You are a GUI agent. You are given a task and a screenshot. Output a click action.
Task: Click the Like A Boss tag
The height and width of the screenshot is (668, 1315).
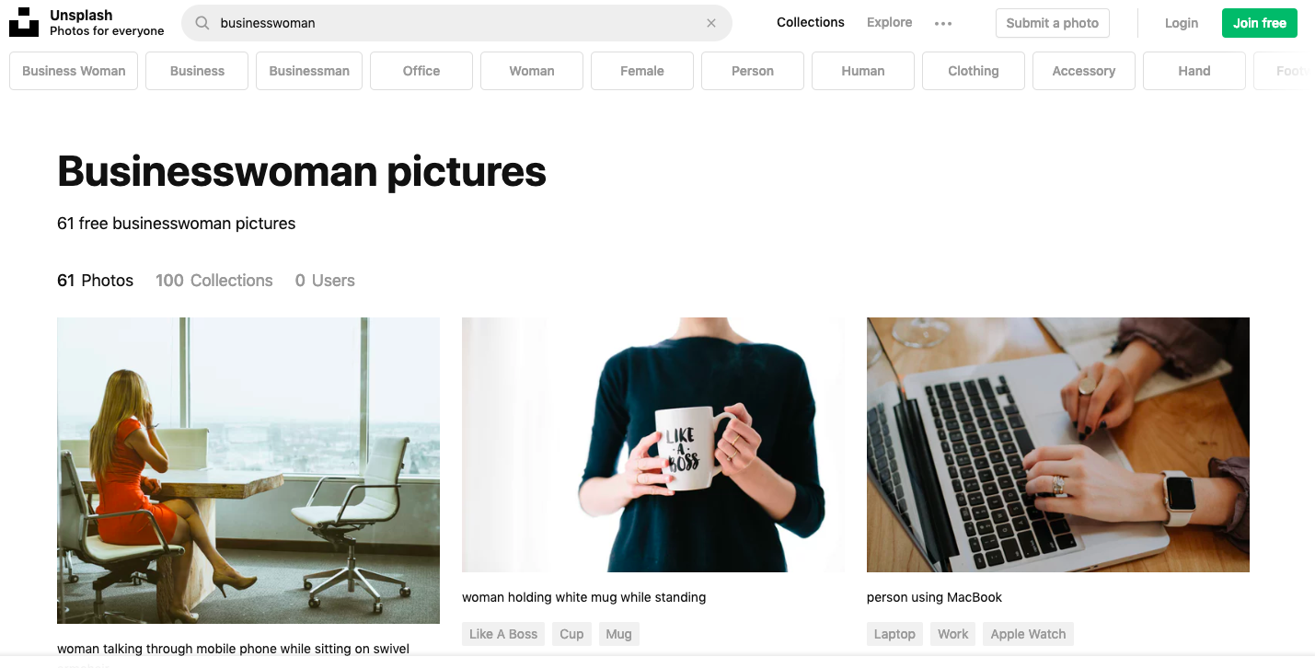[x=503, y=634]
